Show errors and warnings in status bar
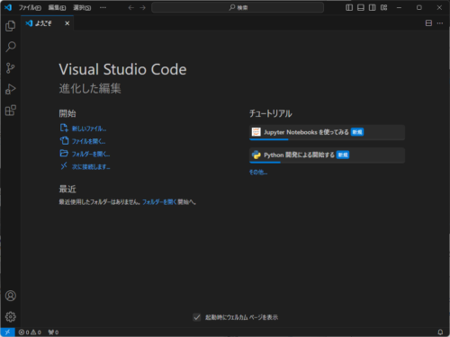This screenshot has width=450, height=337. tap(30, 333)
